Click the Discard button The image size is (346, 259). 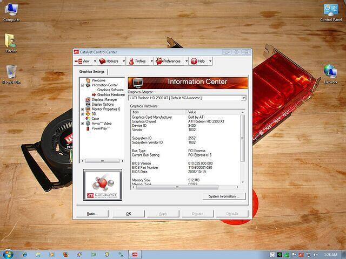tap(198, 214)
